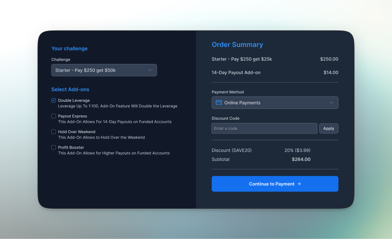The height and width of the screenshot is (239, 392).
Task: Click the chevron icon in Challenge dropdown
Action: [150, 70]
